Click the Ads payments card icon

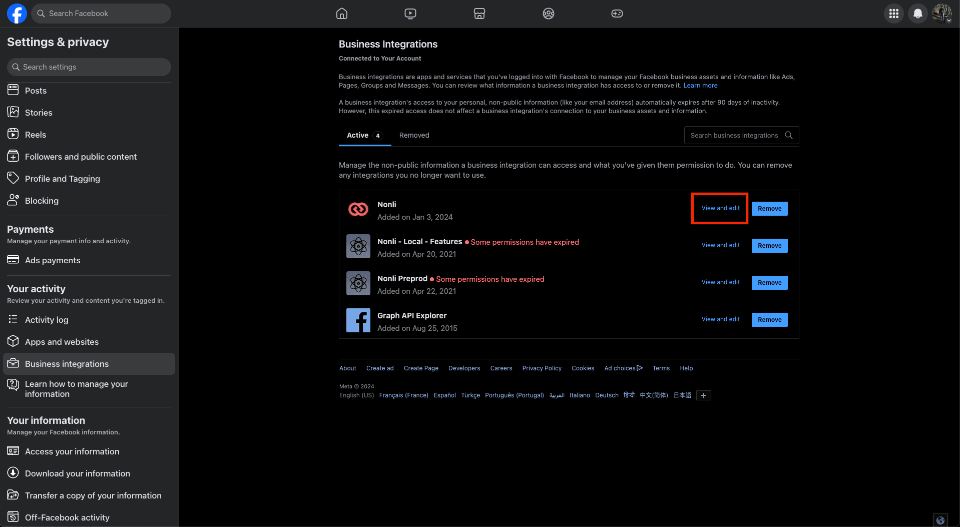click(13, 260)
